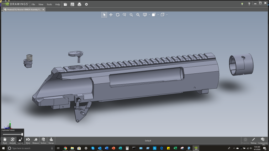The width and height of the screenshot is (269, 151).
Task: Select the exploded barrel collar ring
Action: tap(241, 64)
